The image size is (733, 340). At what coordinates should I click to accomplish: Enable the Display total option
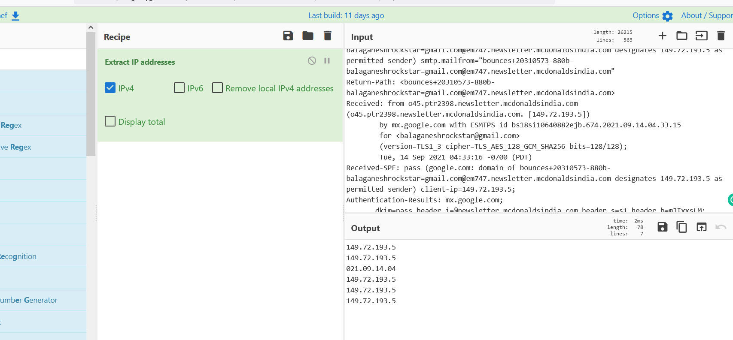(110, 121)
